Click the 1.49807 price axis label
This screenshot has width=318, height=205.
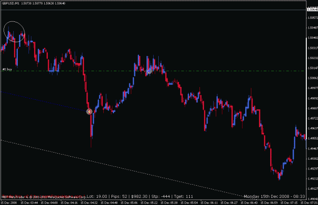[313, 108]
